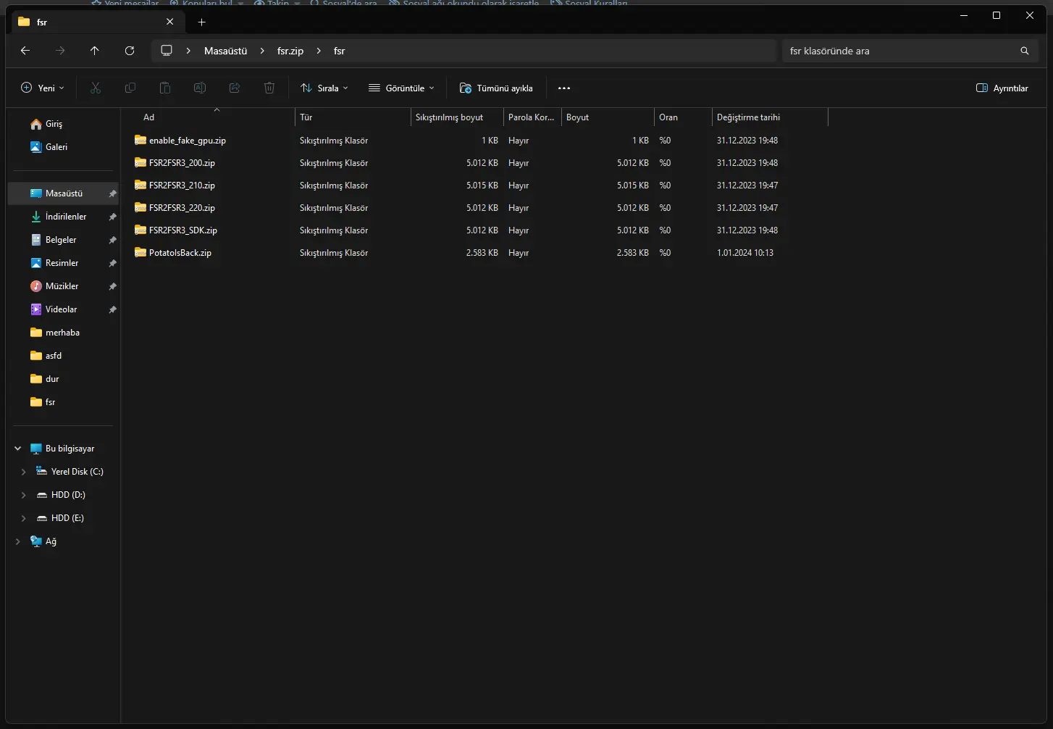The width and height of the screenshot is (1053, 729).
Task: Click the Share icon in toolbar
Action: (235, 88)
